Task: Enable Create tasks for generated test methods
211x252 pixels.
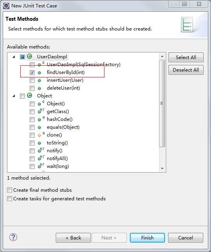Action: coord(9,199)
